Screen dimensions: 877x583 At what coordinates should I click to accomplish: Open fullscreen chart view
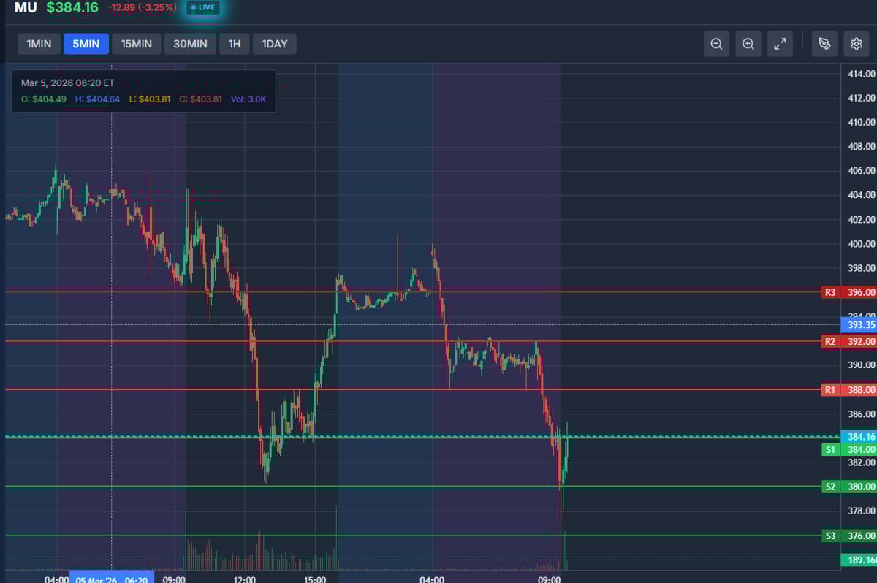tap(780, 44)
